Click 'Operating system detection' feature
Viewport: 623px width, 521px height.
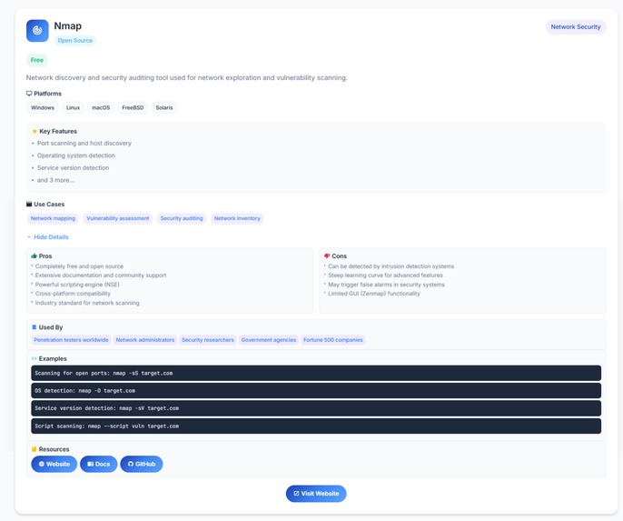(76, 155)
